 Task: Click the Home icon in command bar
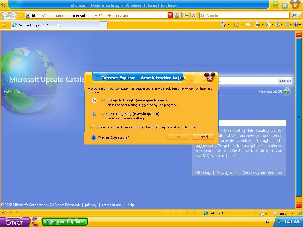[223, 25]
